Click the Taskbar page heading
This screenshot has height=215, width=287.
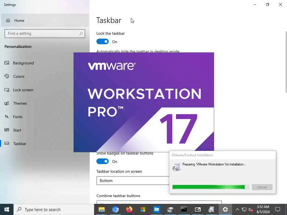point(109,20)
